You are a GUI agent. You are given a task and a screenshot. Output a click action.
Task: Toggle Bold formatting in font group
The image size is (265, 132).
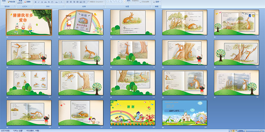click(x=36, y=2)
